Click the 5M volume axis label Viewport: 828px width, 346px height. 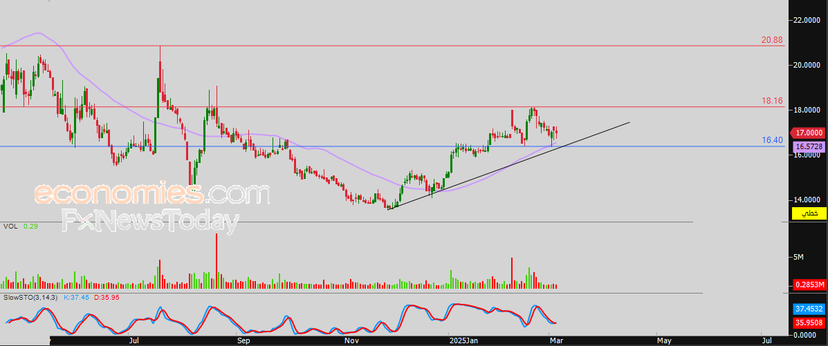[798, 257]
